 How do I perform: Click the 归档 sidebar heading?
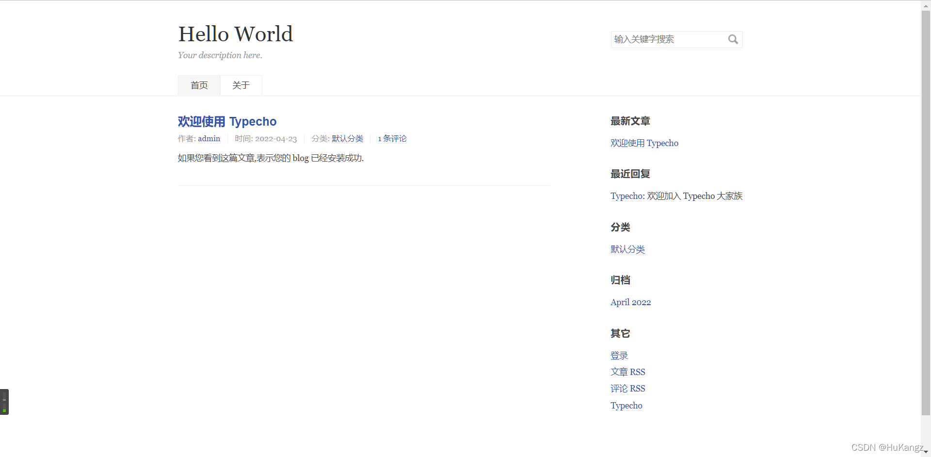(x=620, y=280)
